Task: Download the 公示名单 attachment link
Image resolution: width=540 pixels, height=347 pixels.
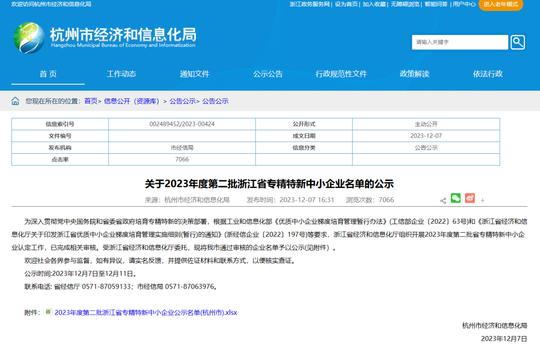Action: pos(145,312)
